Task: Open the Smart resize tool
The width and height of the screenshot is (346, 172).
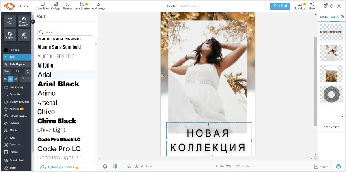Action: pyautogui.click(x=82, y=6)
